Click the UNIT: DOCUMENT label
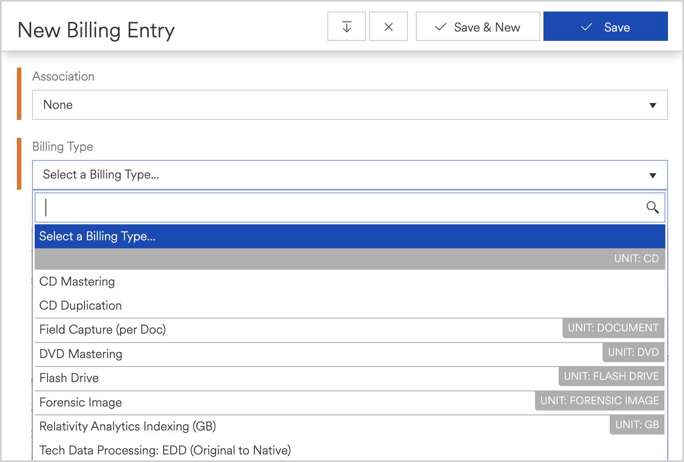Viewport: 684px width, 462px height. tap(613, 328)
